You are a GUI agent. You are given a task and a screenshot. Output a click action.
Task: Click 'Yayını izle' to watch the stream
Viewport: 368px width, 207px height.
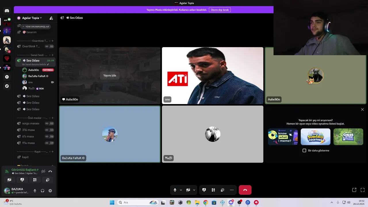110,75
